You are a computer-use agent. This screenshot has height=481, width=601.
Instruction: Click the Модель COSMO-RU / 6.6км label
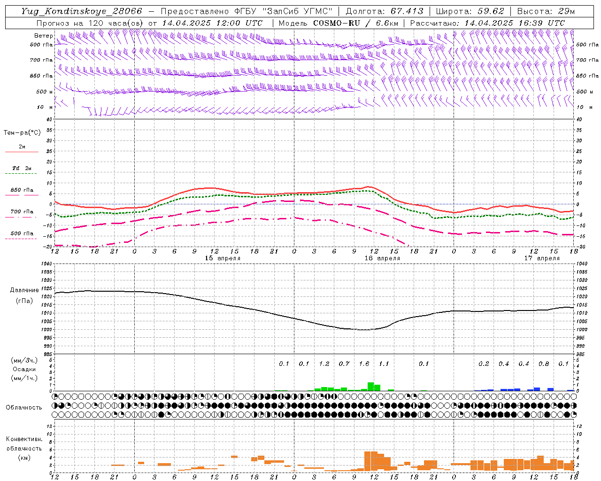[339, 23]
